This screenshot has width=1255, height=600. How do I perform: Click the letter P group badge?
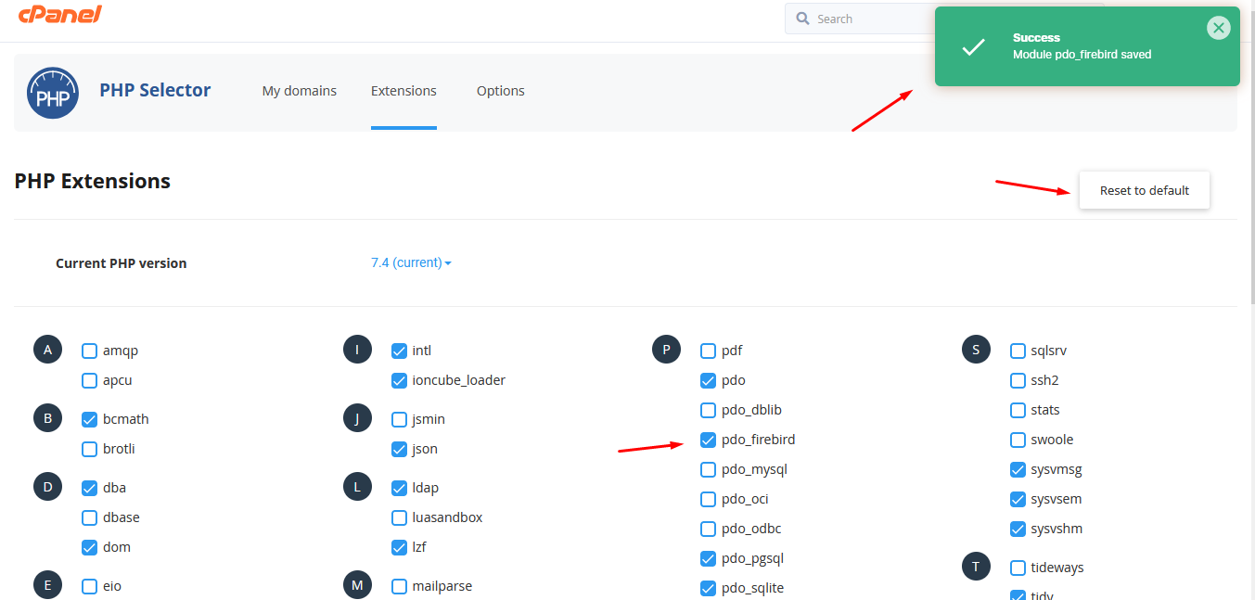click(666, 350)
